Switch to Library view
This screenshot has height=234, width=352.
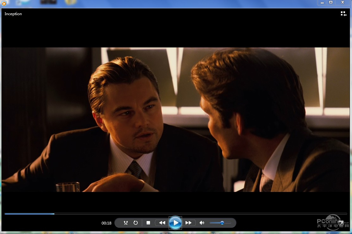click(343, 14)
